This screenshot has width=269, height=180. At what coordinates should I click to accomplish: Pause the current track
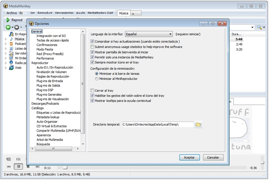tap(18, 166)
